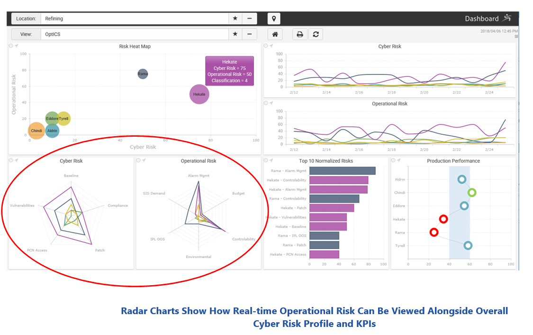
Task: Select the Aldrin bubble in heat map
Action: pyautogui.click(x=52, y=131)
